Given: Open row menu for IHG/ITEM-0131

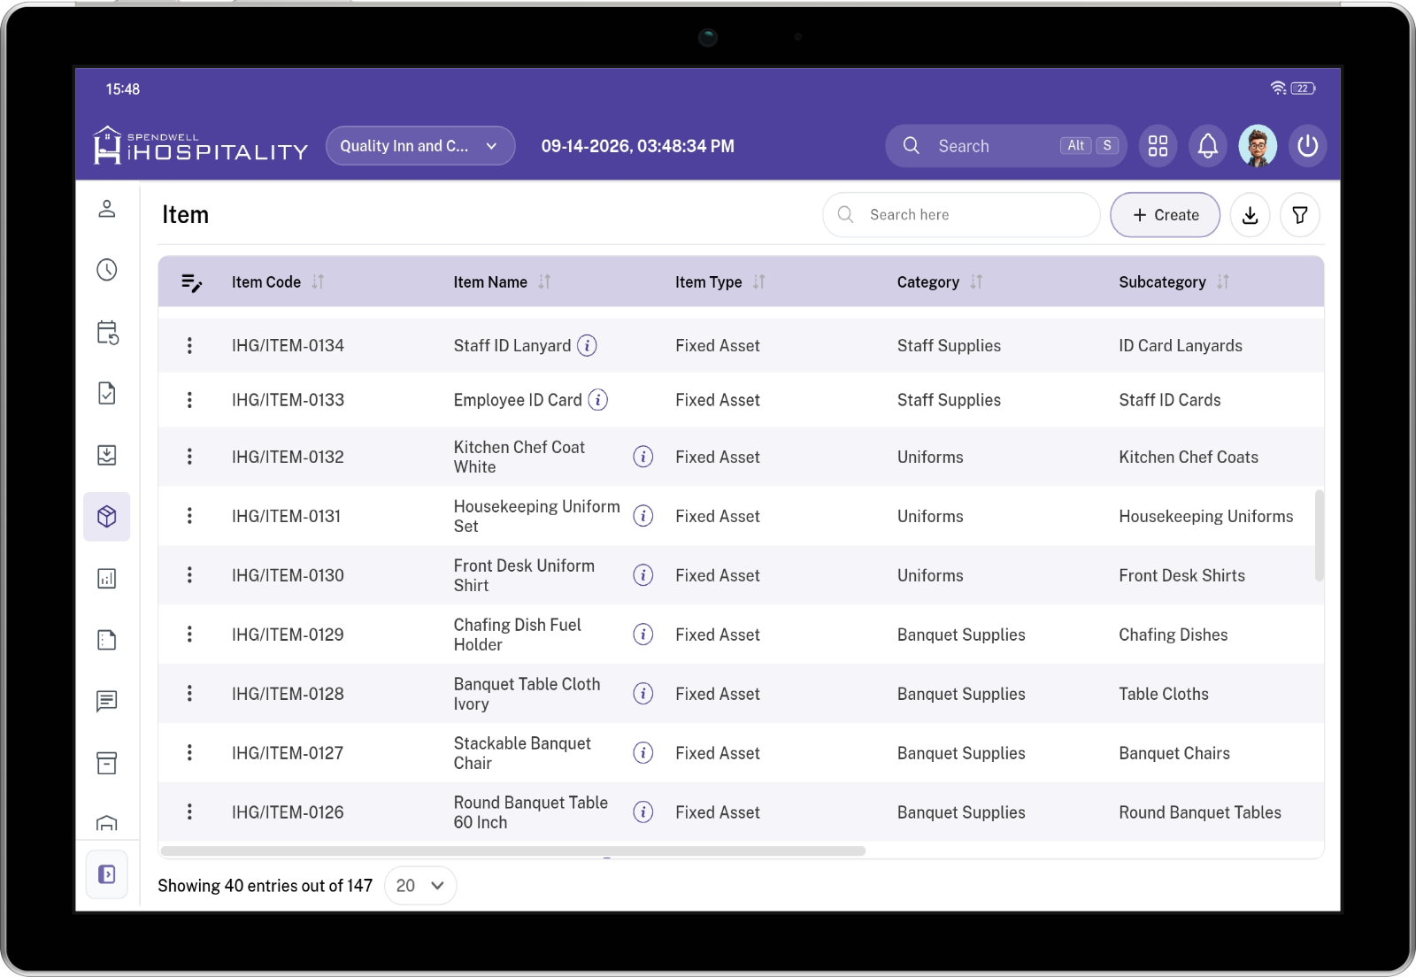Looking at the screenshot, I should pyautogui.click(x=189, y=516).
